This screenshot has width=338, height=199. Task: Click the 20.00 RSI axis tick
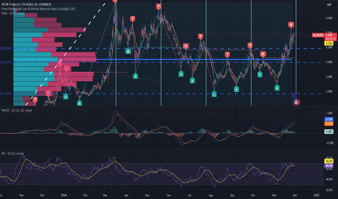[329, 190]
